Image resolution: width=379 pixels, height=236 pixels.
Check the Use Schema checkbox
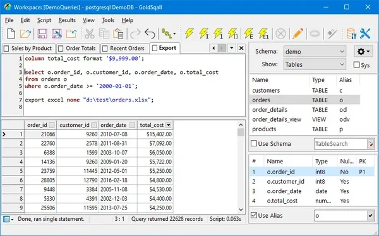click(254, 143)
